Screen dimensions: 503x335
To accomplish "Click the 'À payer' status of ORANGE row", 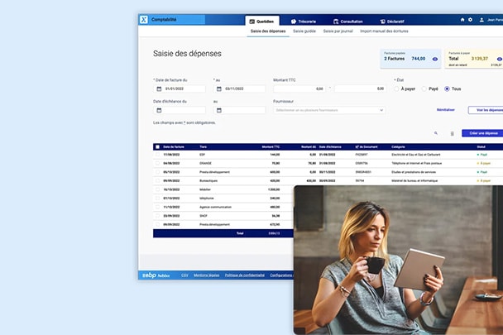I will [x=484, y=163].
